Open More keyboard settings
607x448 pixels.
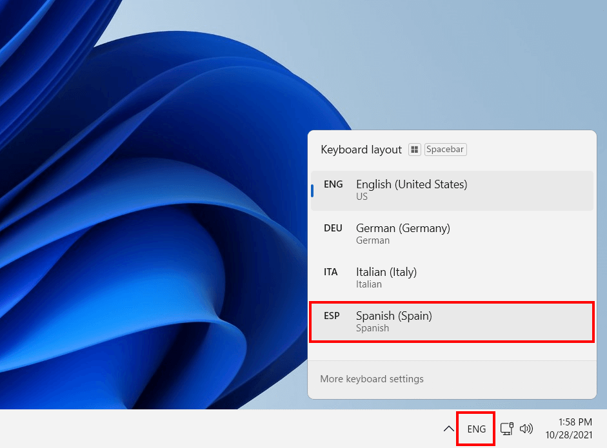[372, 378]
